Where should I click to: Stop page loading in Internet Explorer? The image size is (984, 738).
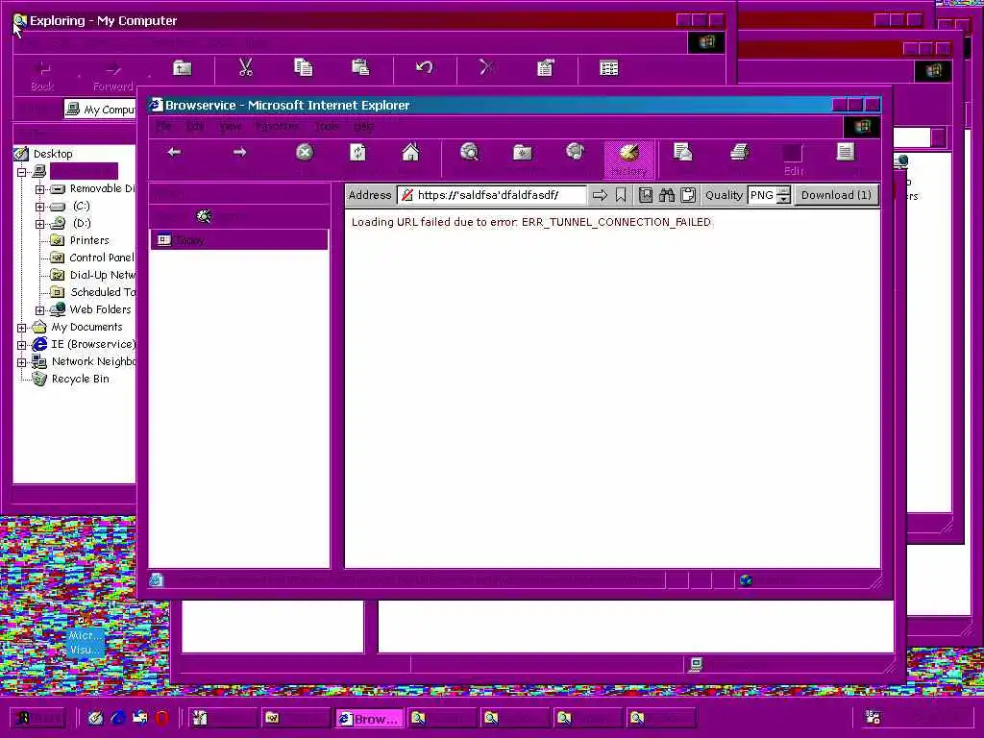coord(305,152)
